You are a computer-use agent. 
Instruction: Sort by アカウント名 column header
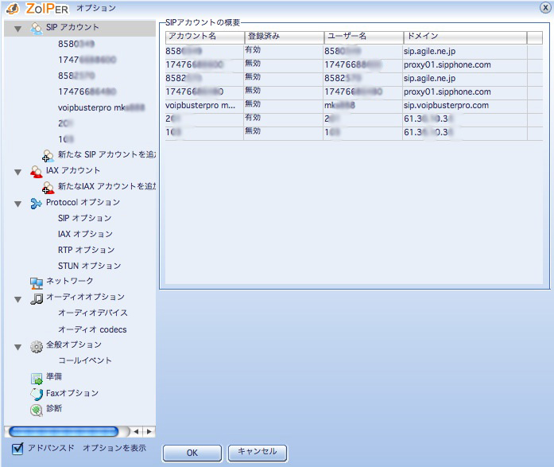pyautogui.click(x=205, y=37)
